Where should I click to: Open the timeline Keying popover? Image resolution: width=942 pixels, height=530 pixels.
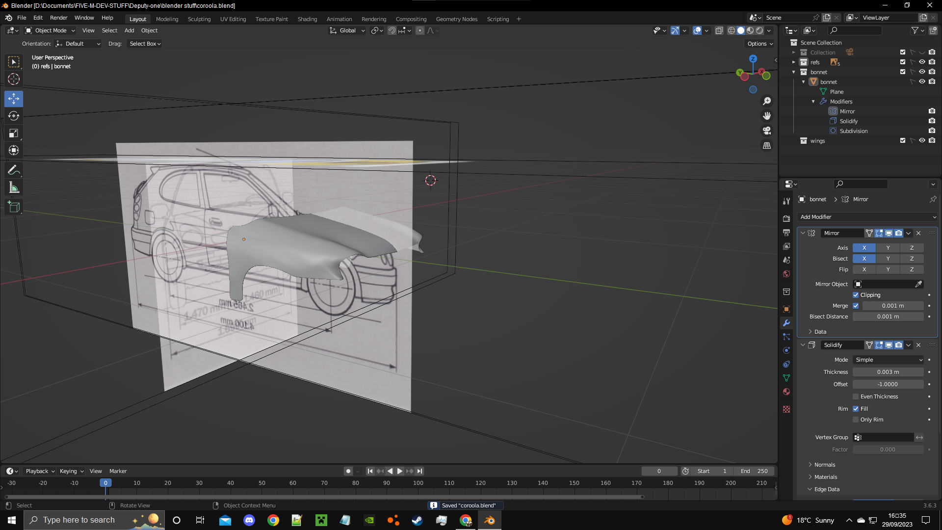coord(72,471)
